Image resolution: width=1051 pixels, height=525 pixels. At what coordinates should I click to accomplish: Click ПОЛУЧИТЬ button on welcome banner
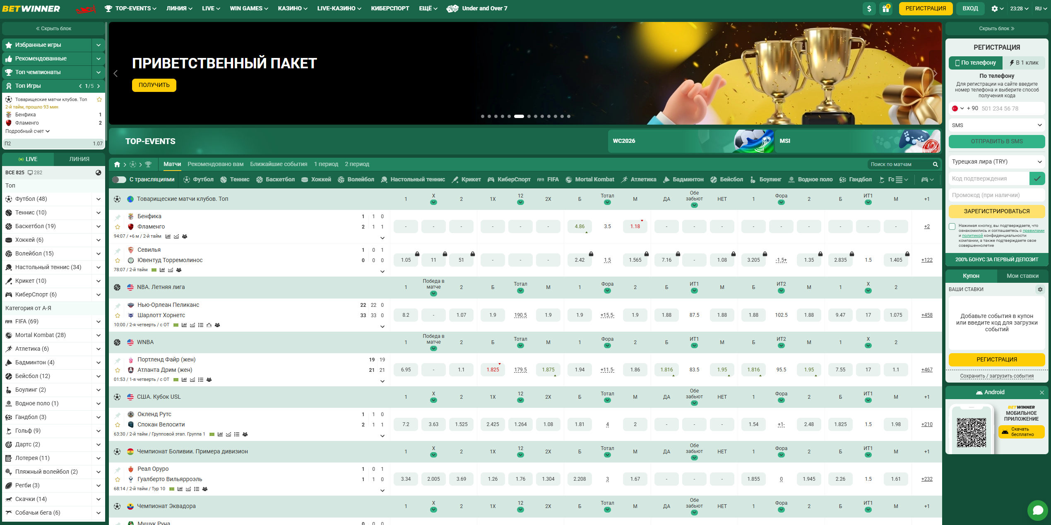click(x=154, y=85)
